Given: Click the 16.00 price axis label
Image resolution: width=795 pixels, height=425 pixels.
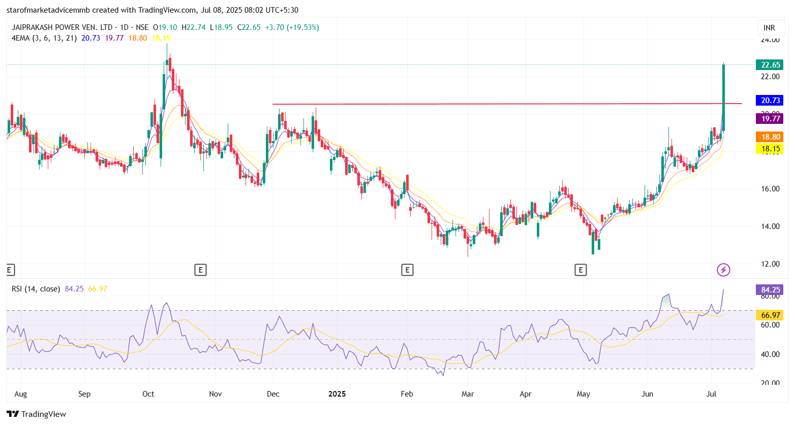Looking at the screenshot, I should click(770, 189).
